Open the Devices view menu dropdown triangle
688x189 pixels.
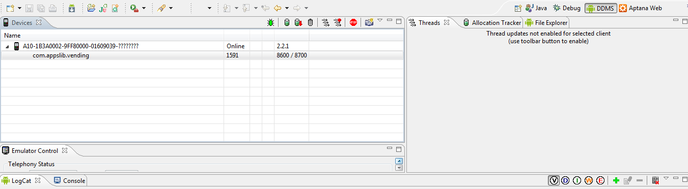point(379,20)
